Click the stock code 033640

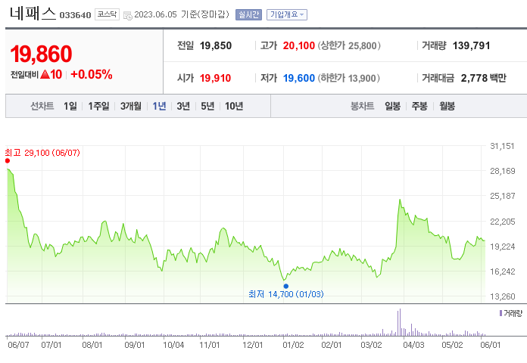click(x=75, y=15)
